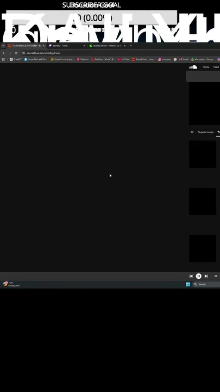Select the SoundCloud Thriller browser tab
Image resolution: width=220 pixels, height=392 pixels.
click(26, 46)
